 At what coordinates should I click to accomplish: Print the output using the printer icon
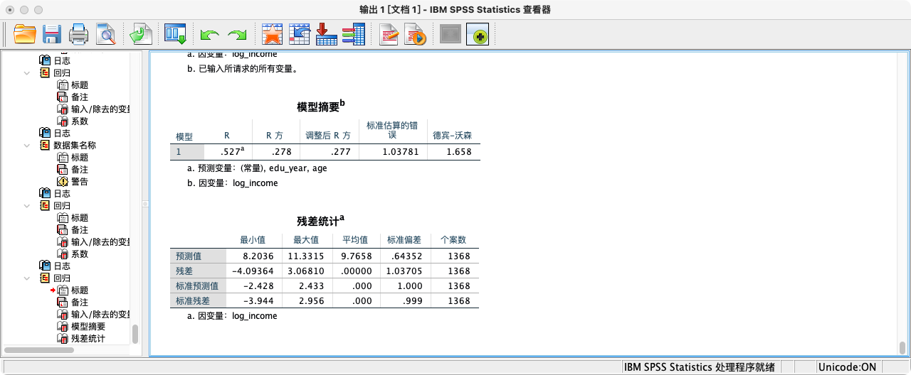click(78, 34)
